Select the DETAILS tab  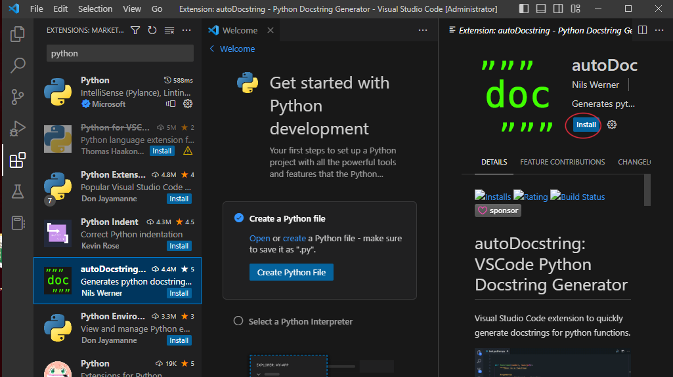pyautogui.click(x=494, y=162)
